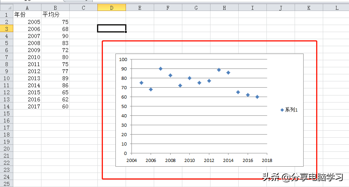
Task: Click the cell containing 平均分
Action: pos(56,15)
